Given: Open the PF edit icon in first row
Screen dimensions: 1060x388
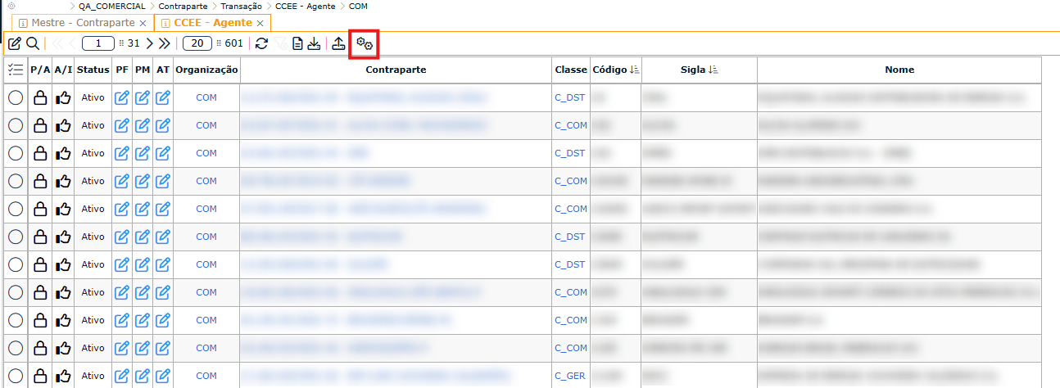Looking at the screenshot, I should point(122,98).
